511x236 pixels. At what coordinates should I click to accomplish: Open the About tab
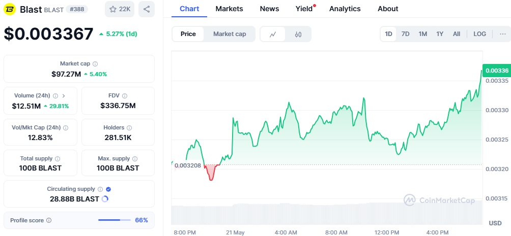(388, 9)
